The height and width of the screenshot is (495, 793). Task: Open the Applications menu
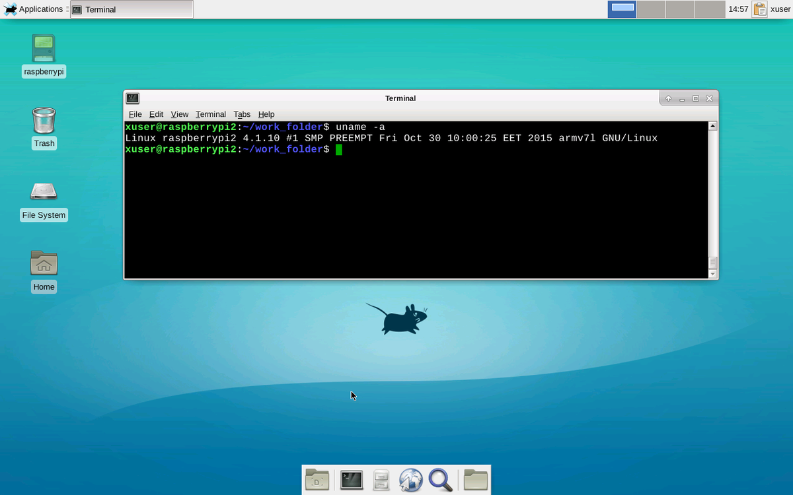[33, 9]
